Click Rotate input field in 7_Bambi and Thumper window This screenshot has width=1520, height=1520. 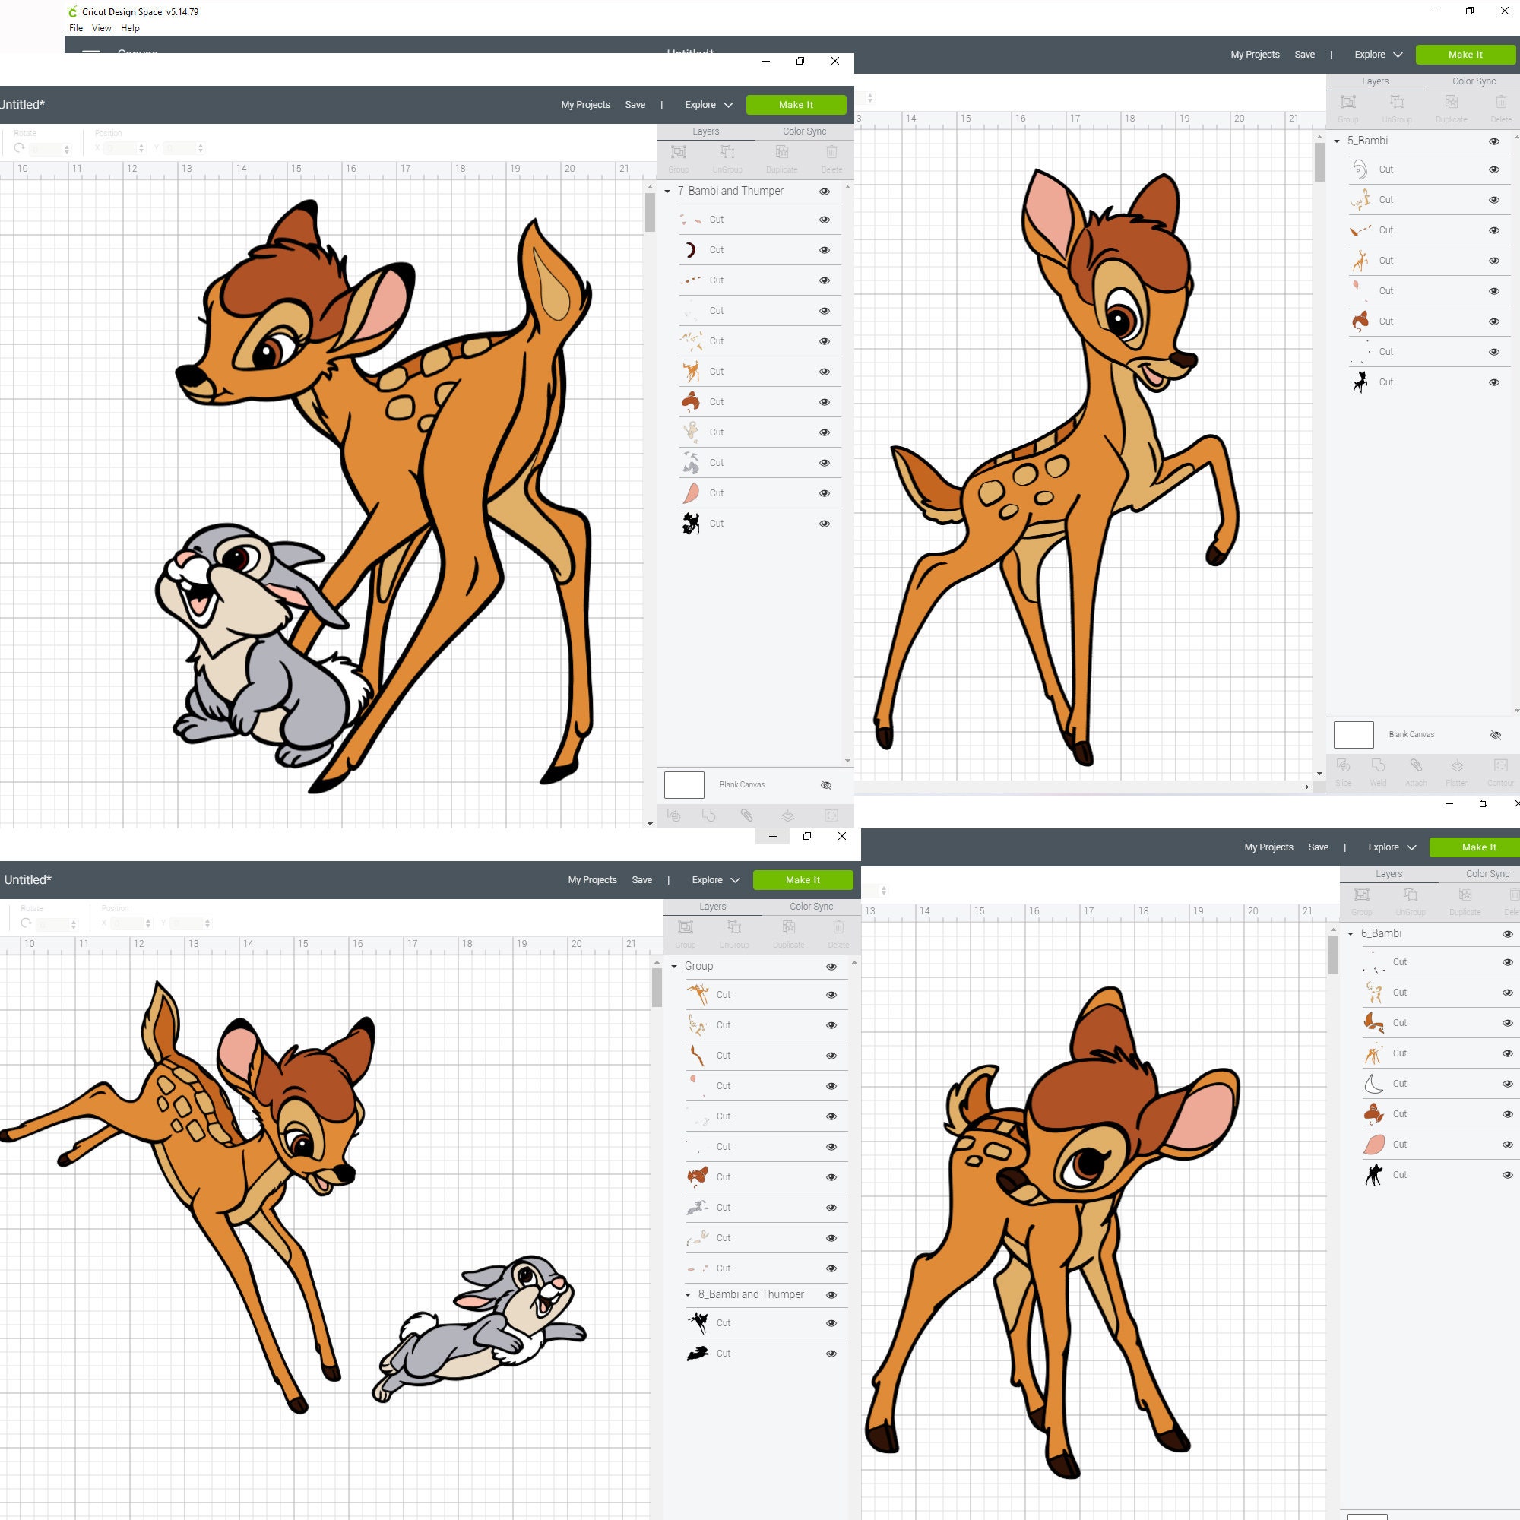point(51,148)
